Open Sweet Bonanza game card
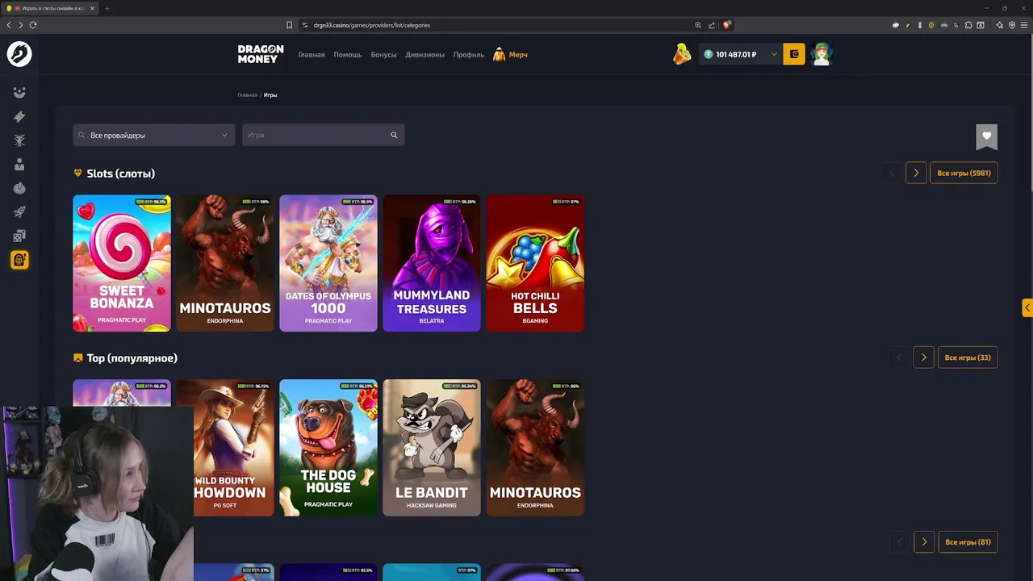 (x=122, y=263)
